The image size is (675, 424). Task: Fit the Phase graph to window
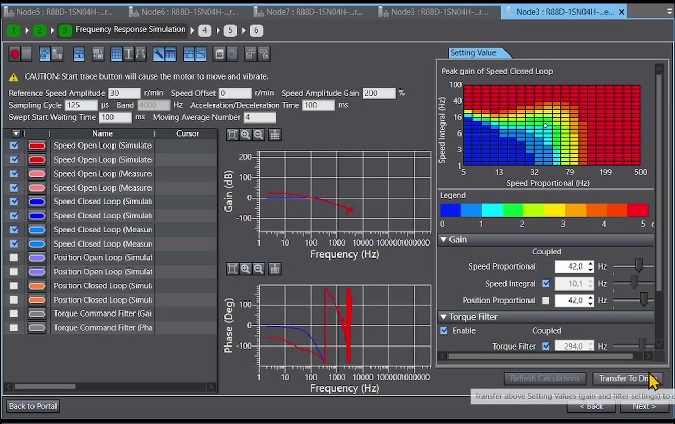tap(232, 269)
